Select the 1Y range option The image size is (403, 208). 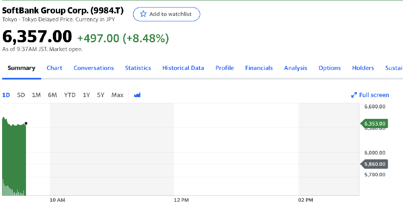tap(86, 95)
